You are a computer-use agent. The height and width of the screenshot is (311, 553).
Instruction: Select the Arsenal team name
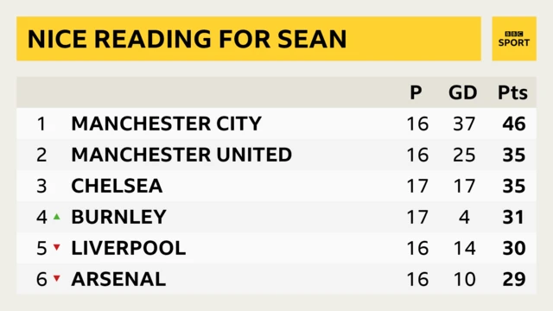(x=119, y=279)
